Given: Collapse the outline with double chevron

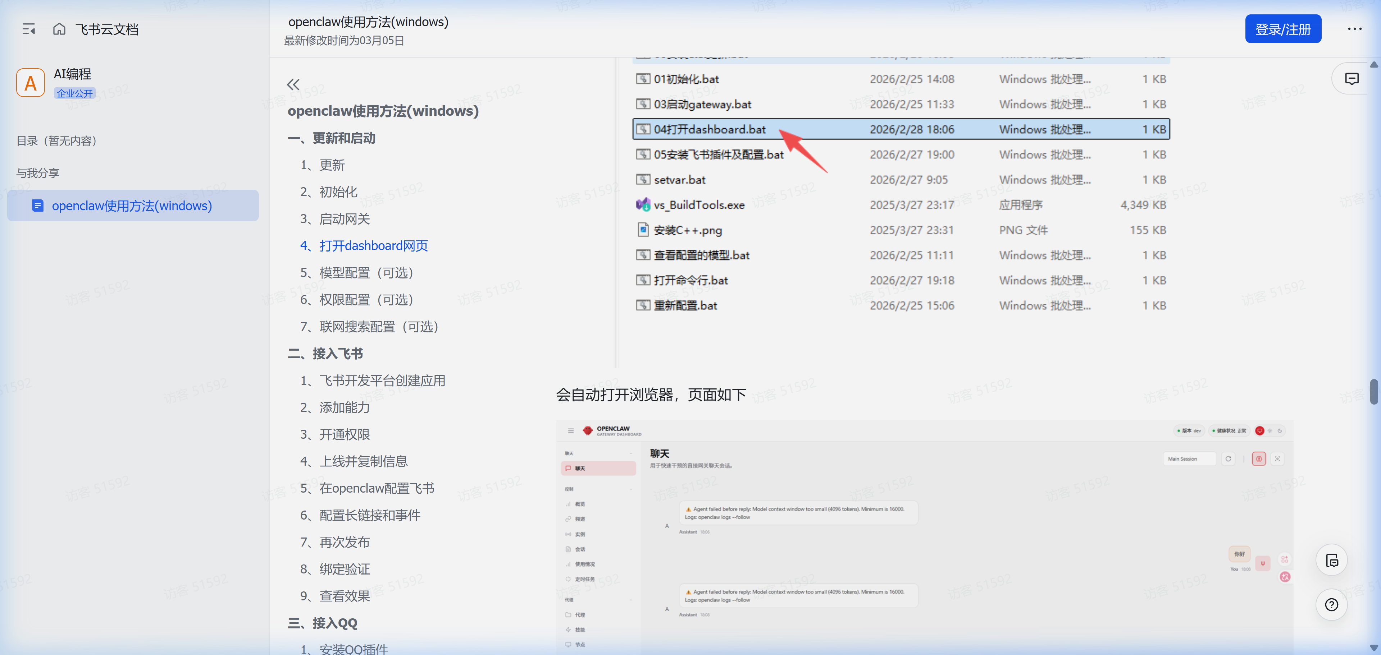Looking at the screenshot, I should pos(293,85).
